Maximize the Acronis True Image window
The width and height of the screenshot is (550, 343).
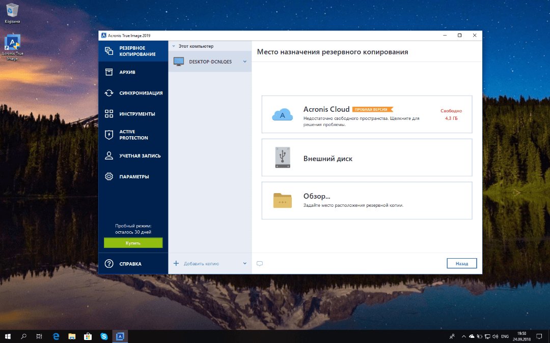[x=459, y=36]
